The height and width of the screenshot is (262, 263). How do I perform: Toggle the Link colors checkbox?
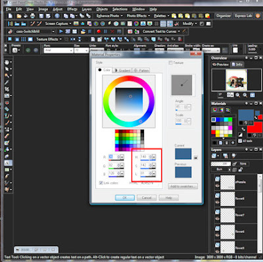(x=101, y=183)
